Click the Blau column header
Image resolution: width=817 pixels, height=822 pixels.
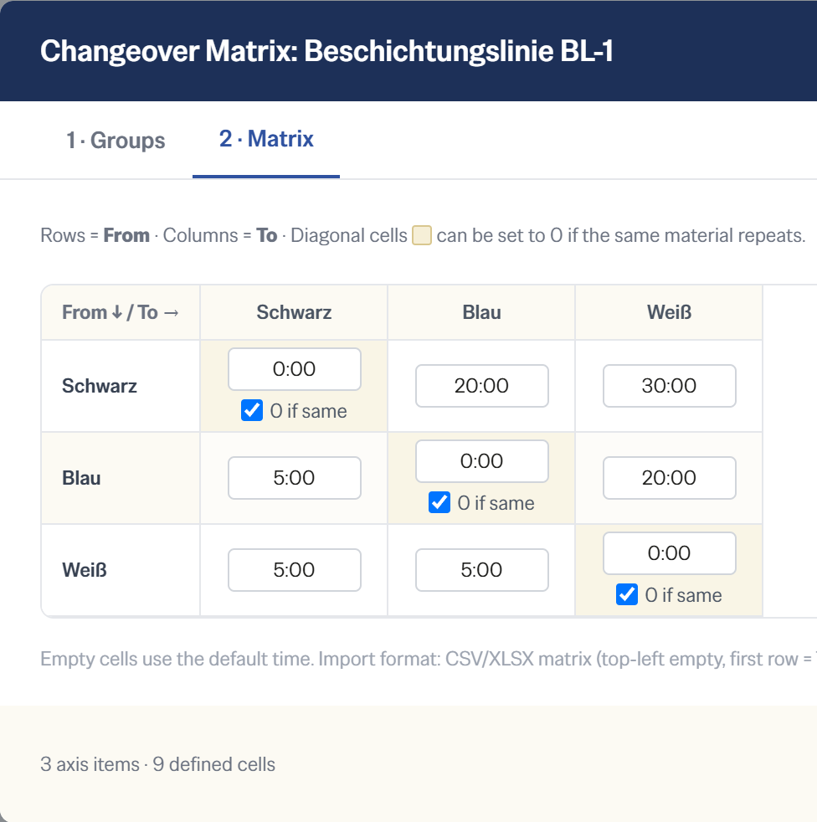481,312
